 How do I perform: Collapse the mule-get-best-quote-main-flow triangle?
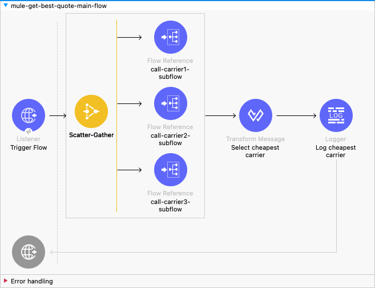(6, 6)
